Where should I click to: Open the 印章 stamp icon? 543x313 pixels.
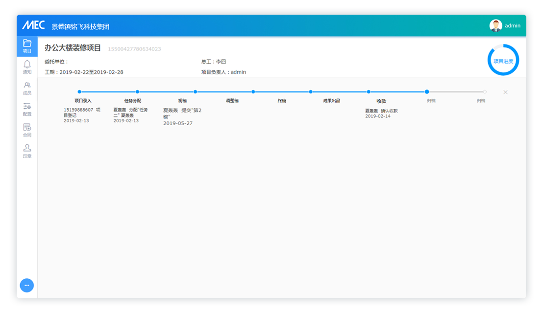tap(27, 151)
